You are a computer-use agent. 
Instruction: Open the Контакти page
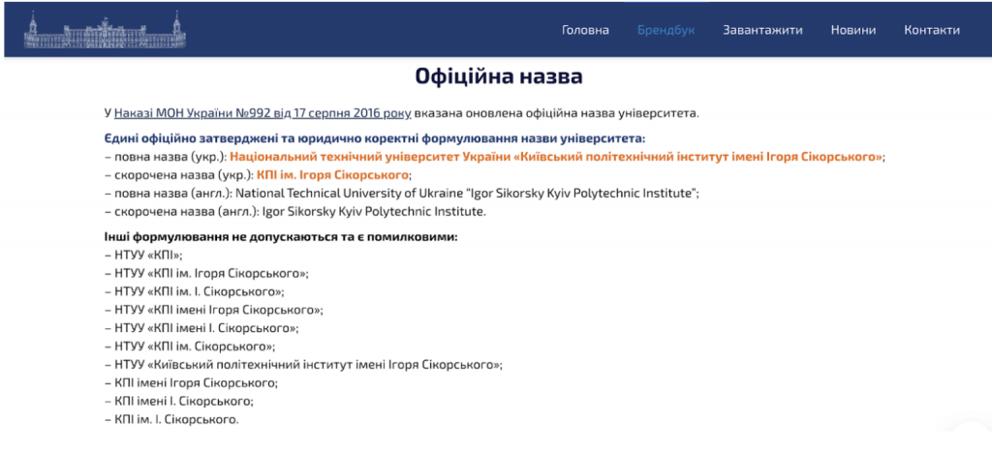coord(932,30)
